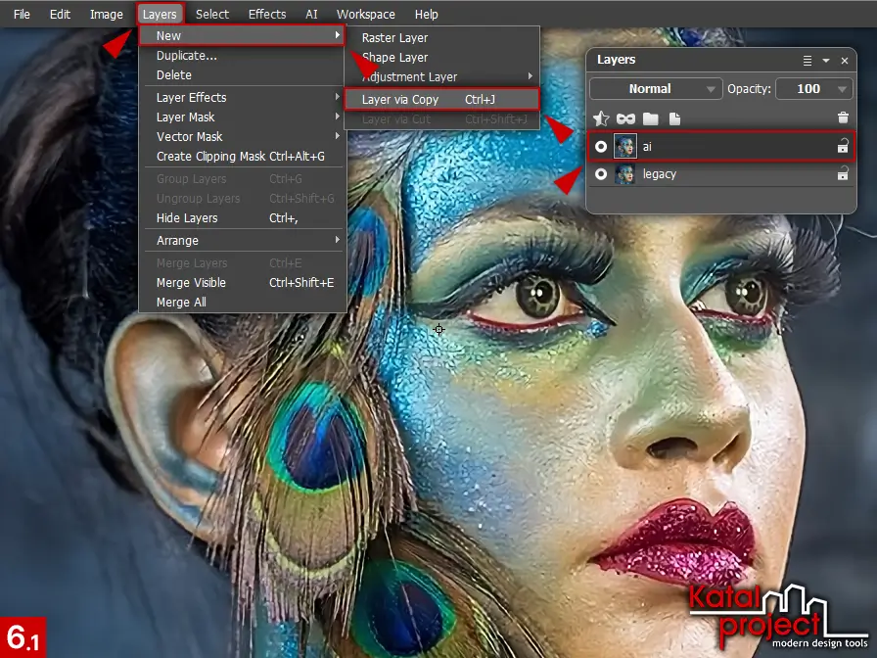This screenshot has width=877, height=658.
Task: Create a new layer group folder
Action: point(650,118)
